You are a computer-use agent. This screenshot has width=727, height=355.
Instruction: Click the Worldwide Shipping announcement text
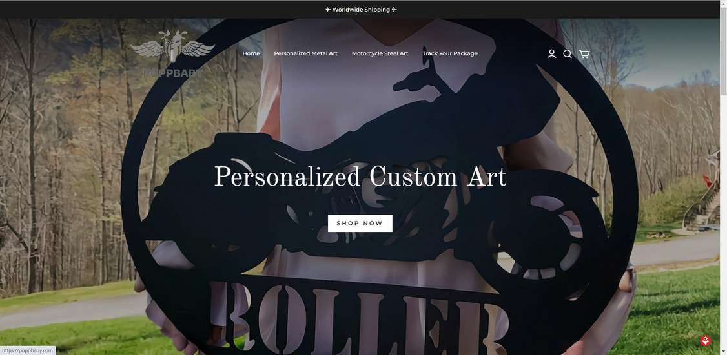click(x=361, y=10)
